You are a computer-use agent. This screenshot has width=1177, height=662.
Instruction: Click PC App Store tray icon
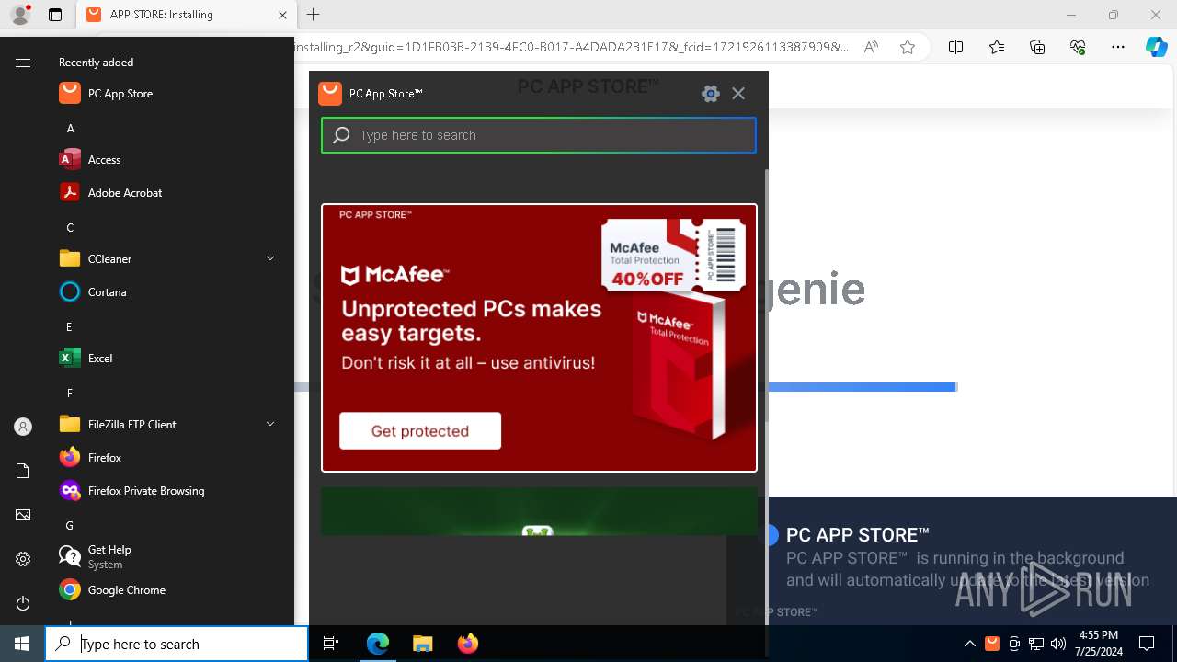(x=992, y=644)
